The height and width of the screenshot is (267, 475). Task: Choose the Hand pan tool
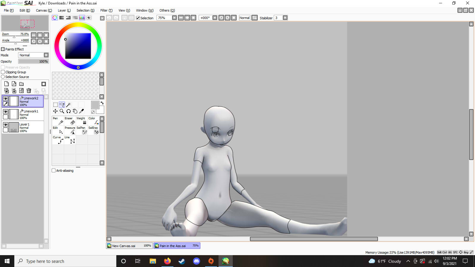pyautogui.click(x=75, y=111)
